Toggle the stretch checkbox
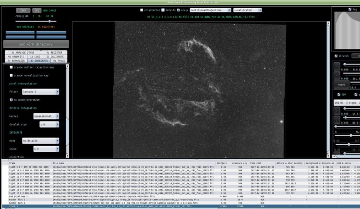The image size is (360, 209). coord(336,56)
